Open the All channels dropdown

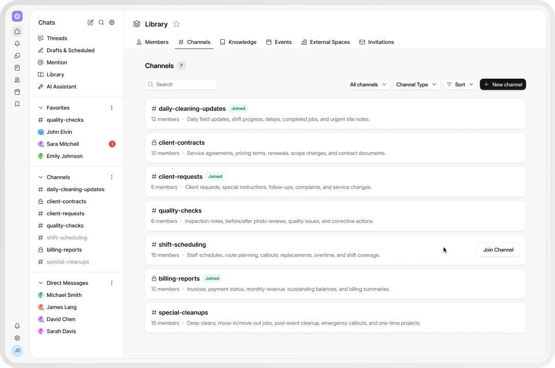tap(368, 84)
